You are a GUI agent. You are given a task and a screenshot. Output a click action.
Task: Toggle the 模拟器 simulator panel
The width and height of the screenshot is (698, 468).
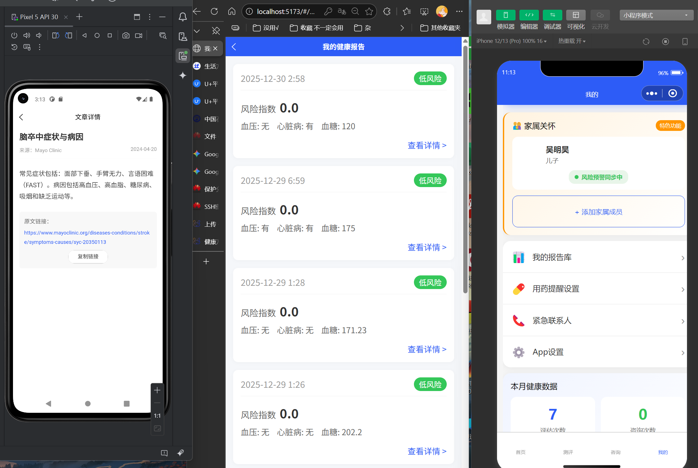[505, 15]
